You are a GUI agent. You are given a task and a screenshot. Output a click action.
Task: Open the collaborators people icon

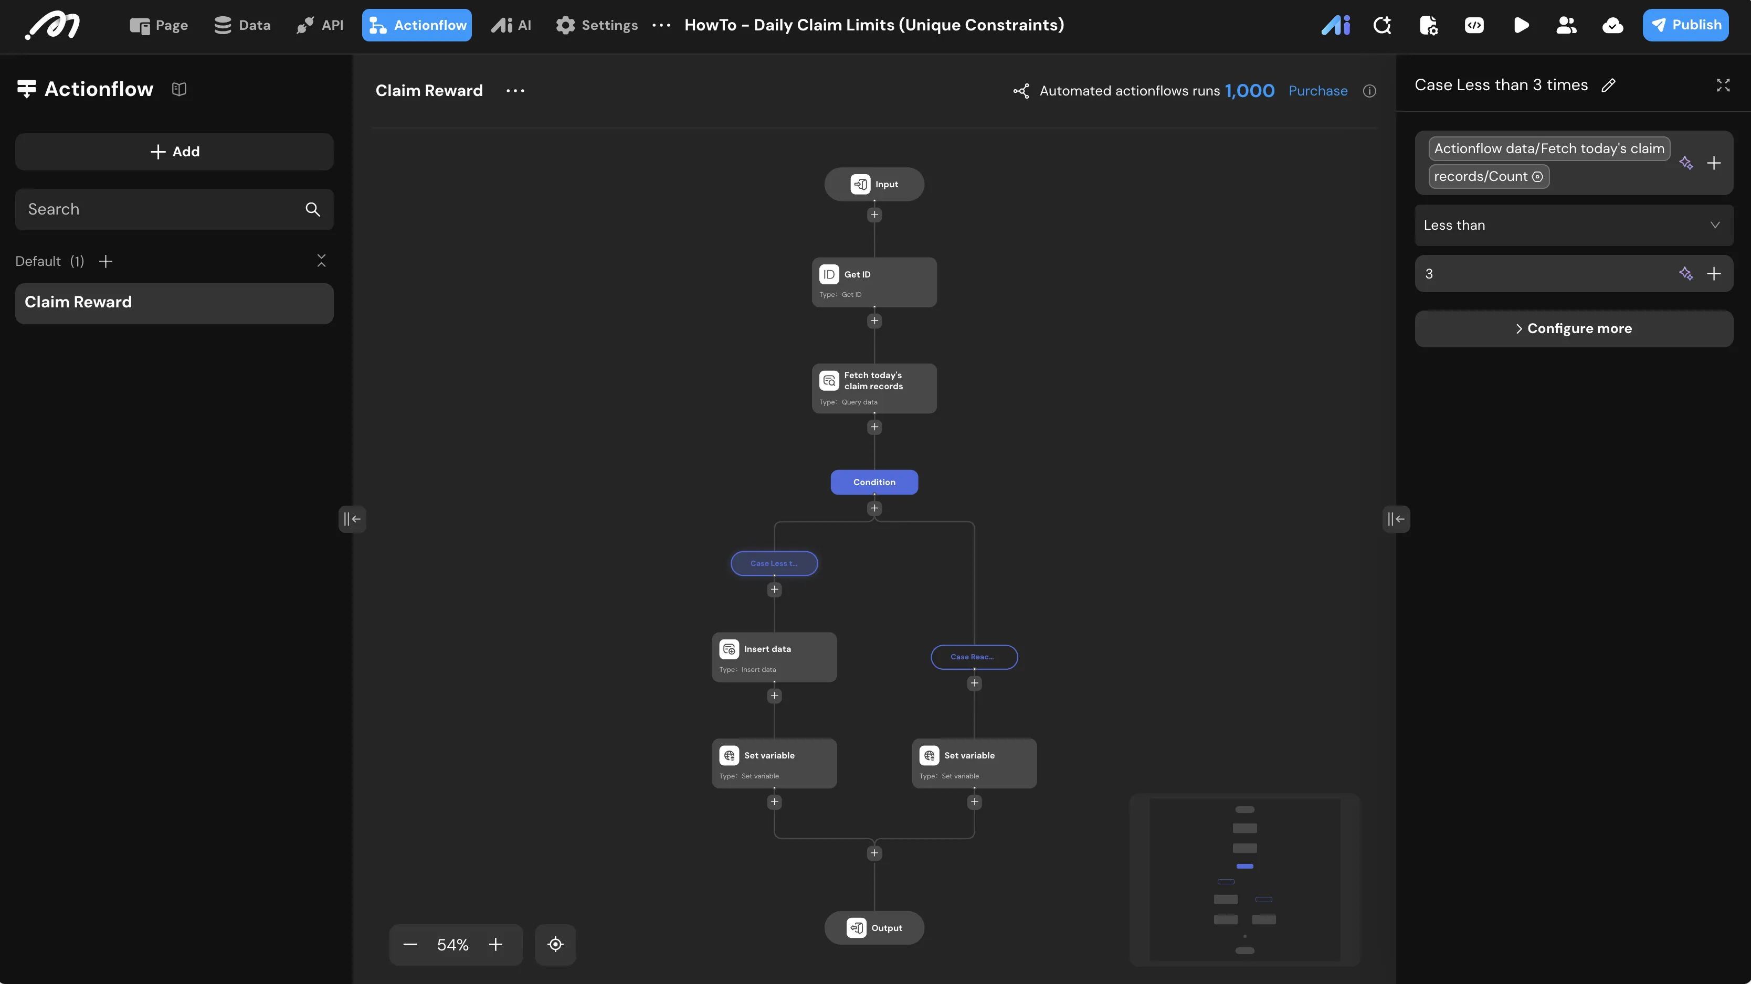pos(1566,25)
